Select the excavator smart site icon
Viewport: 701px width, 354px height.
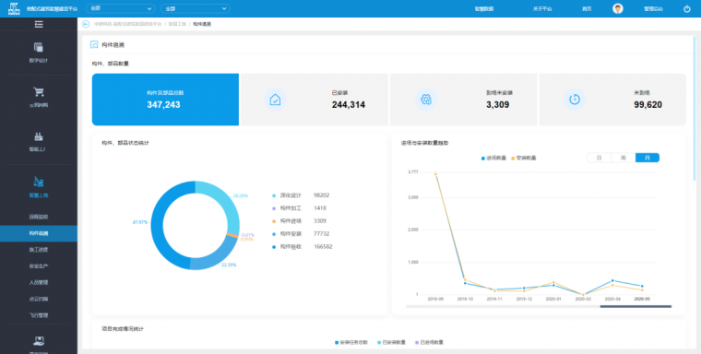39,182
